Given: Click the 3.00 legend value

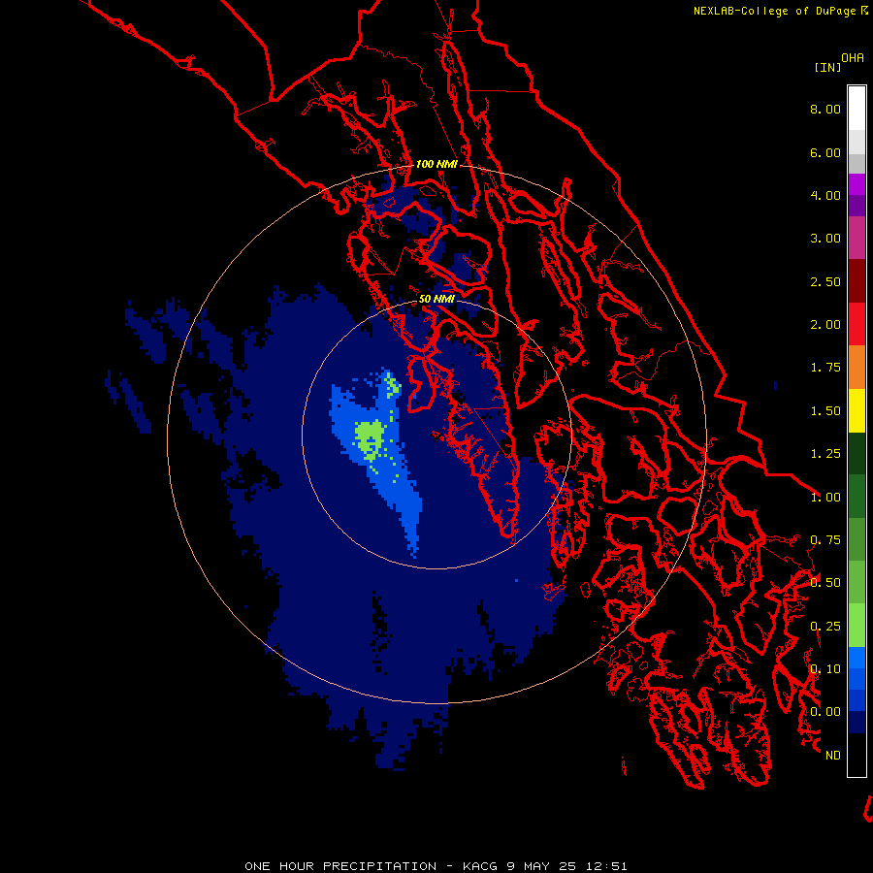Looking at the screenshot, I should 825,239.
